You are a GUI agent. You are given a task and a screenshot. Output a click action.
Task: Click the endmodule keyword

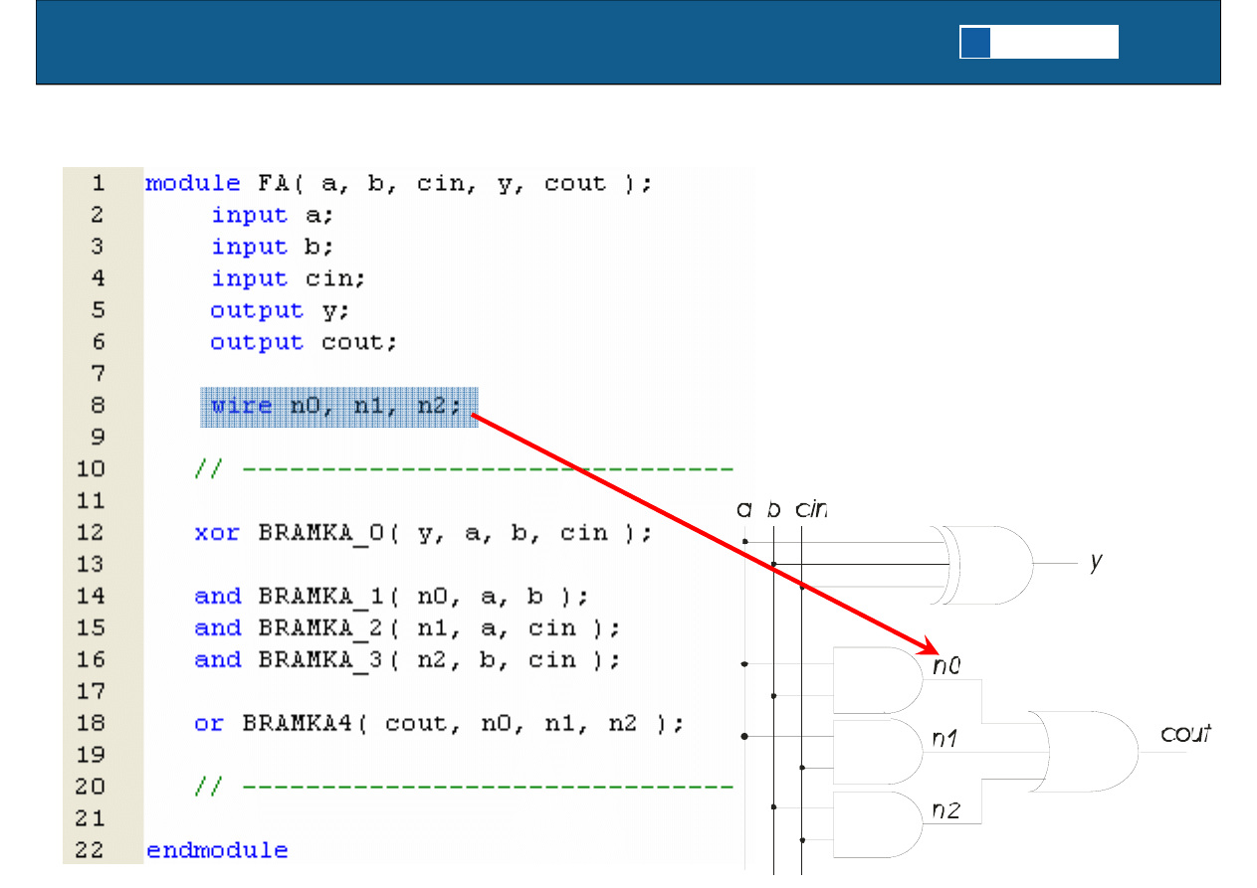click(216, 851)
